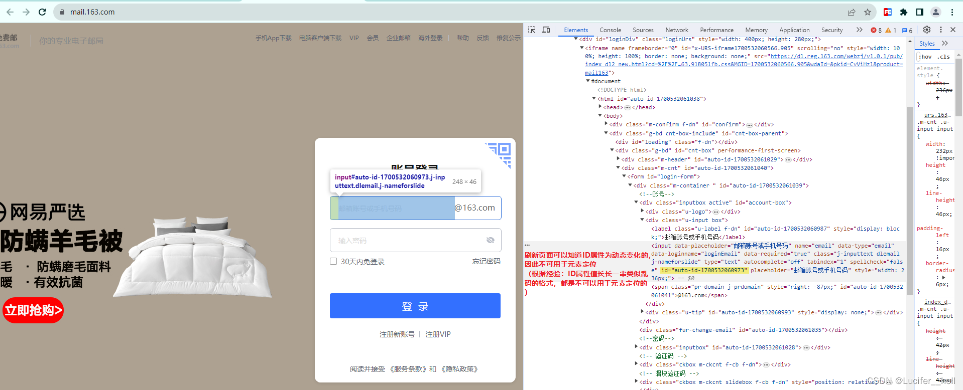Expand the u-tip div node
The width and height of the screenshot is (963, 390).
642,312
